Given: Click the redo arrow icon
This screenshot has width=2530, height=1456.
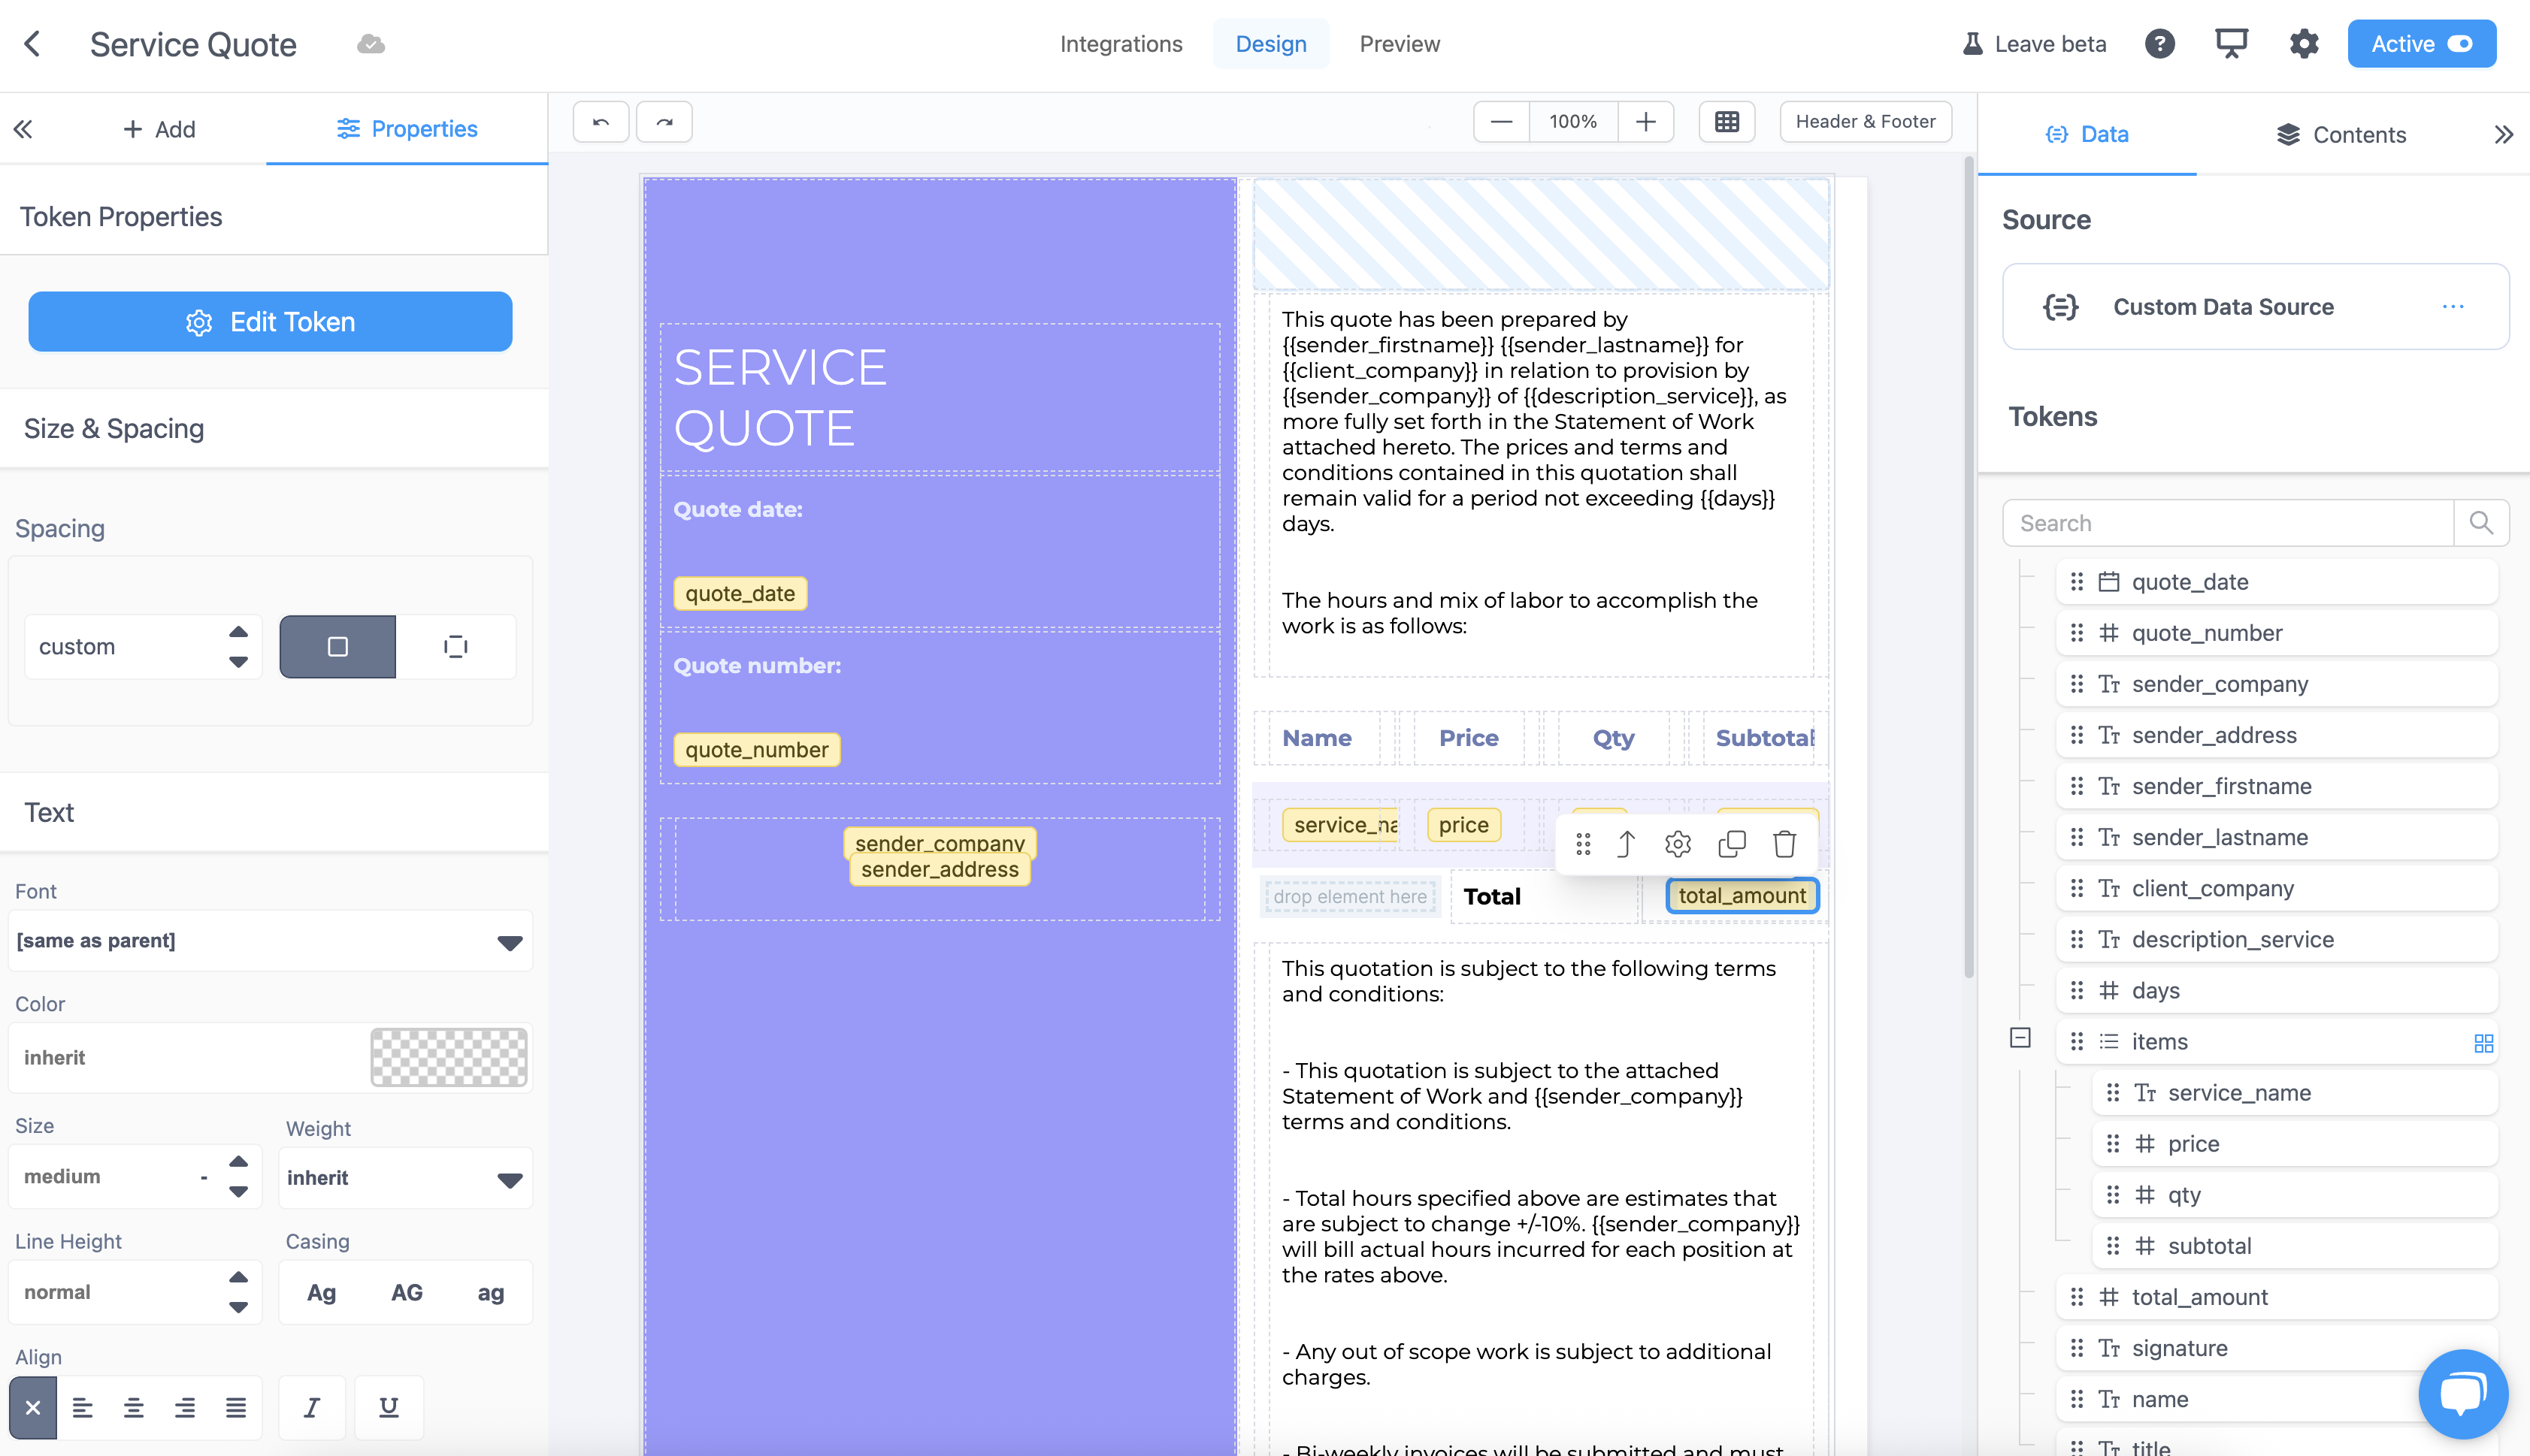Looking at the screenshot, I should pos(664,122).
